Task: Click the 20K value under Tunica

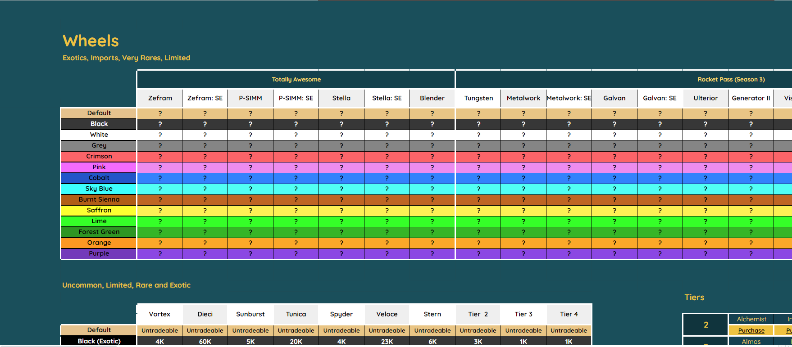Action: point(296,342)
